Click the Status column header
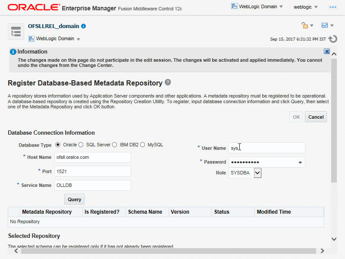 click(x=233, y=212)
